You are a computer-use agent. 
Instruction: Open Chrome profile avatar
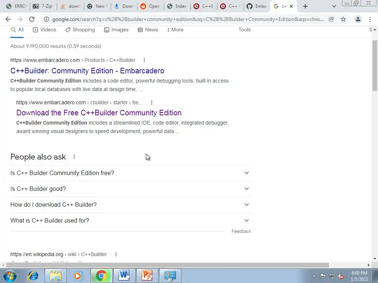[x=358, y=19]
